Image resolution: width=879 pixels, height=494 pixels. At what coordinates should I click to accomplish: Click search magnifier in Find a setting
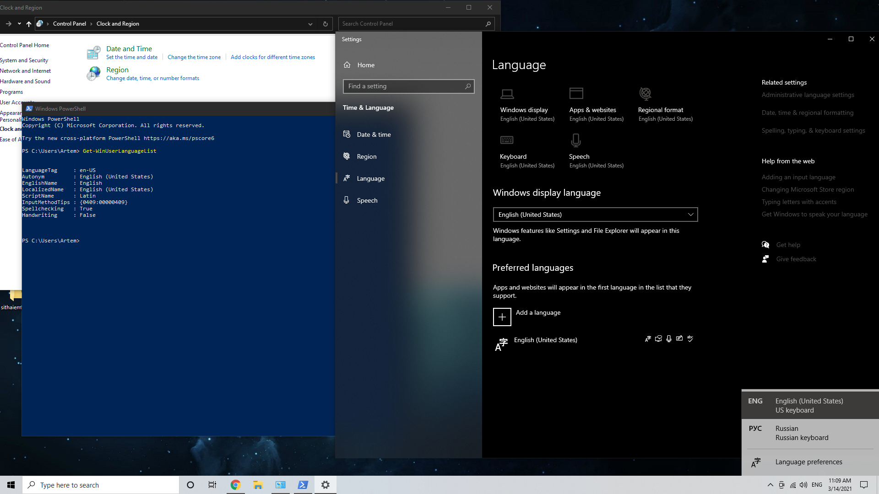(467, 86)
